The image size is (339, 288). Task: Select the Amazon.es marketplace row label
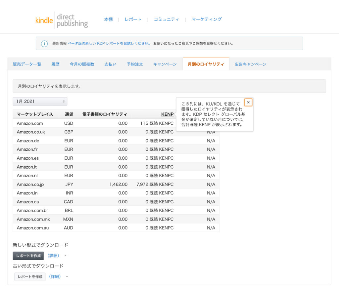point(28,158)
